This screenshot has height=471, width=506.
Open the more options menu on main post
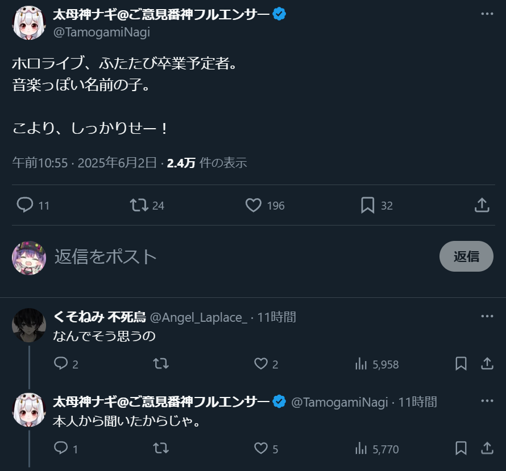click(487, 14)
